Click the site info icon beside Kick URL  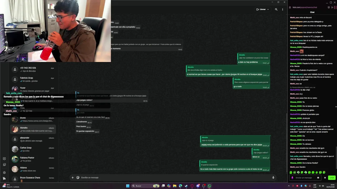290,7
